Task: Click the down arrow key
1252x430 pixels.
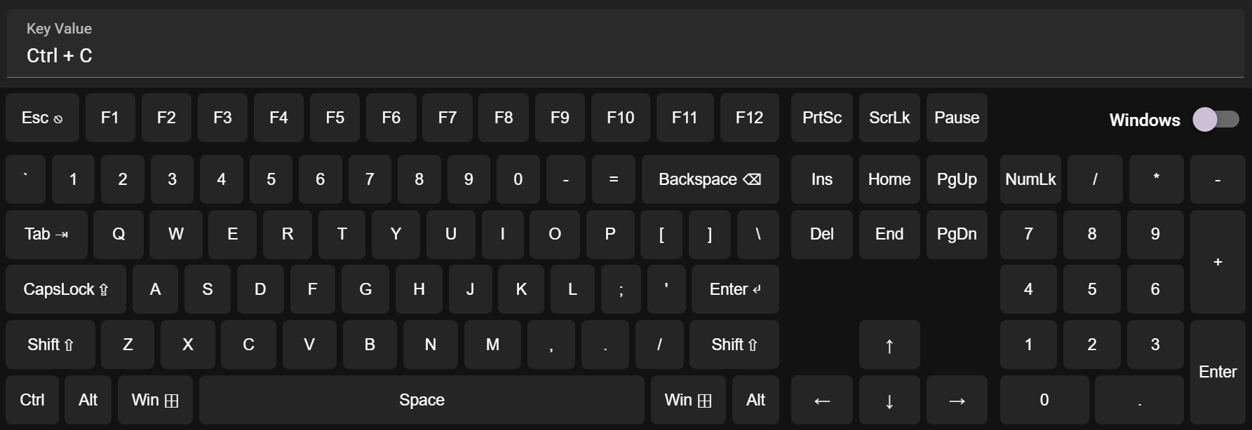Action: click(x=889, y=400)
